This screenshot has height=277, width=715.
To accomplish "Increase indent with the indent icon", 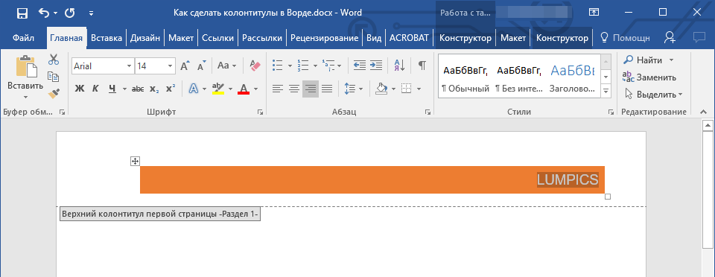I will coord(375,66).
